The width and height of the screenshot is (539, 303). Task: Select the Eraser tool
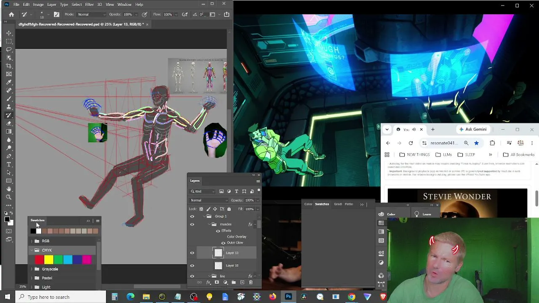(9, 123)
